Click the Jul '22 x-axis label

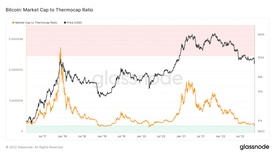point(240,136)
